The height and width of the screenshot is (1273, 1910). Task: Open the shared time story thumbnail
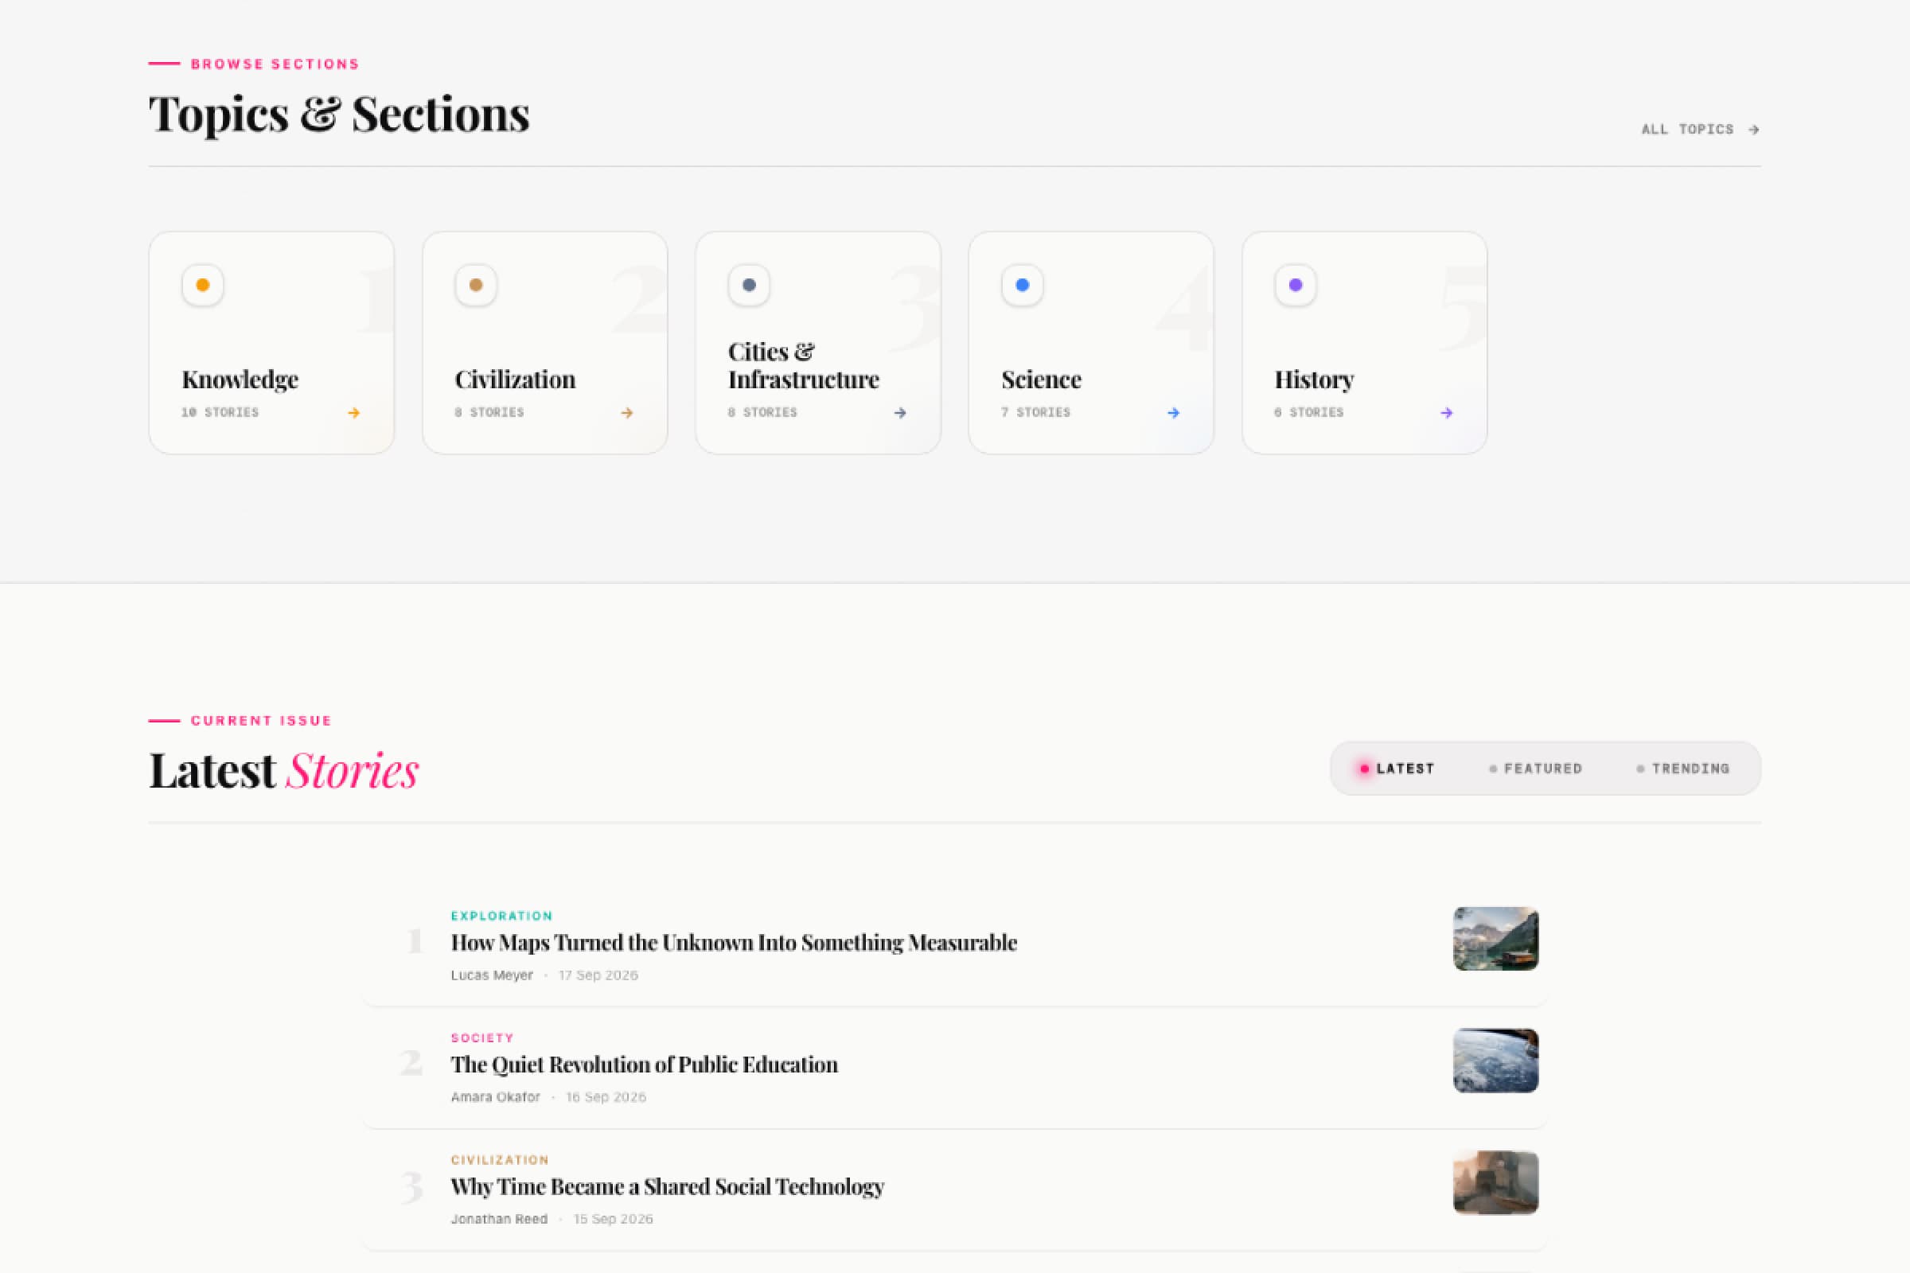point(1495,1182)
